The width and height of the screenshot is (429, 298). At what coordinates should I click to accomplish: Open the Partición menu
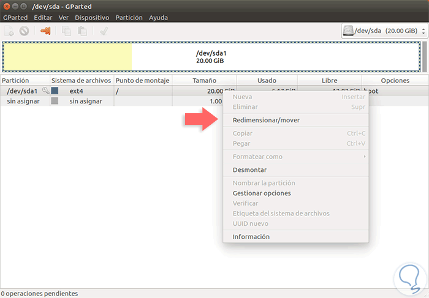pos(129,18)
